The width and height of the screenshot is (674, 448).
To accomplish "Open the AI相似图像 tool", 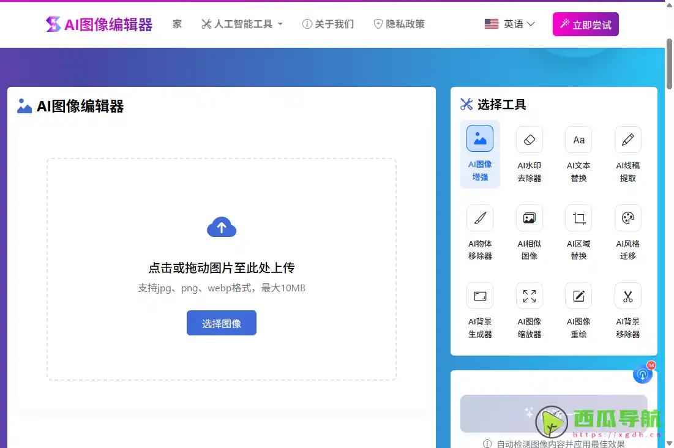I will pyautogui.click(x=529, y=217).
